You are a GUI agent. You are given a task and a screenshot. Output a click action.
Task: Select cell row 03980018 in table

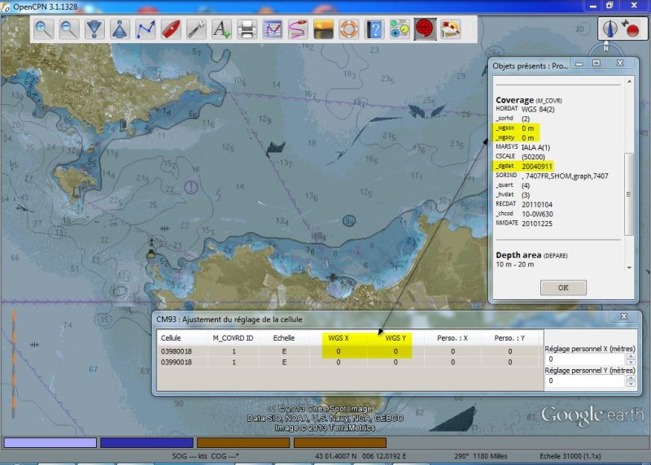coord(350,351)
